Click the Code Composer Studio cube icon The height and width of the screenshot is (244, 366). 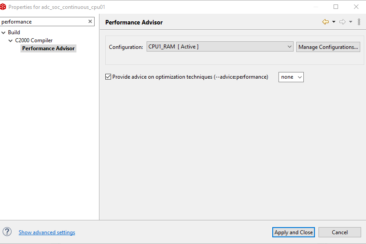pos(4,7)
